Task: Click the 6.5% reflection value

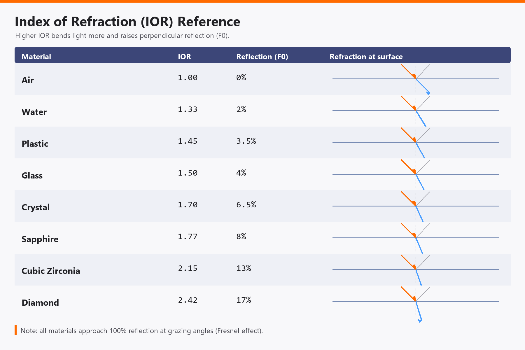Action: pos(246,205)
